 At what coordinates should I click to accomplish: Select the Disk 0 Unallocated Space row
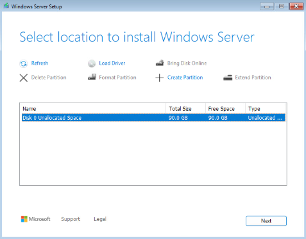pyautogui.click(x=153, y=118)
